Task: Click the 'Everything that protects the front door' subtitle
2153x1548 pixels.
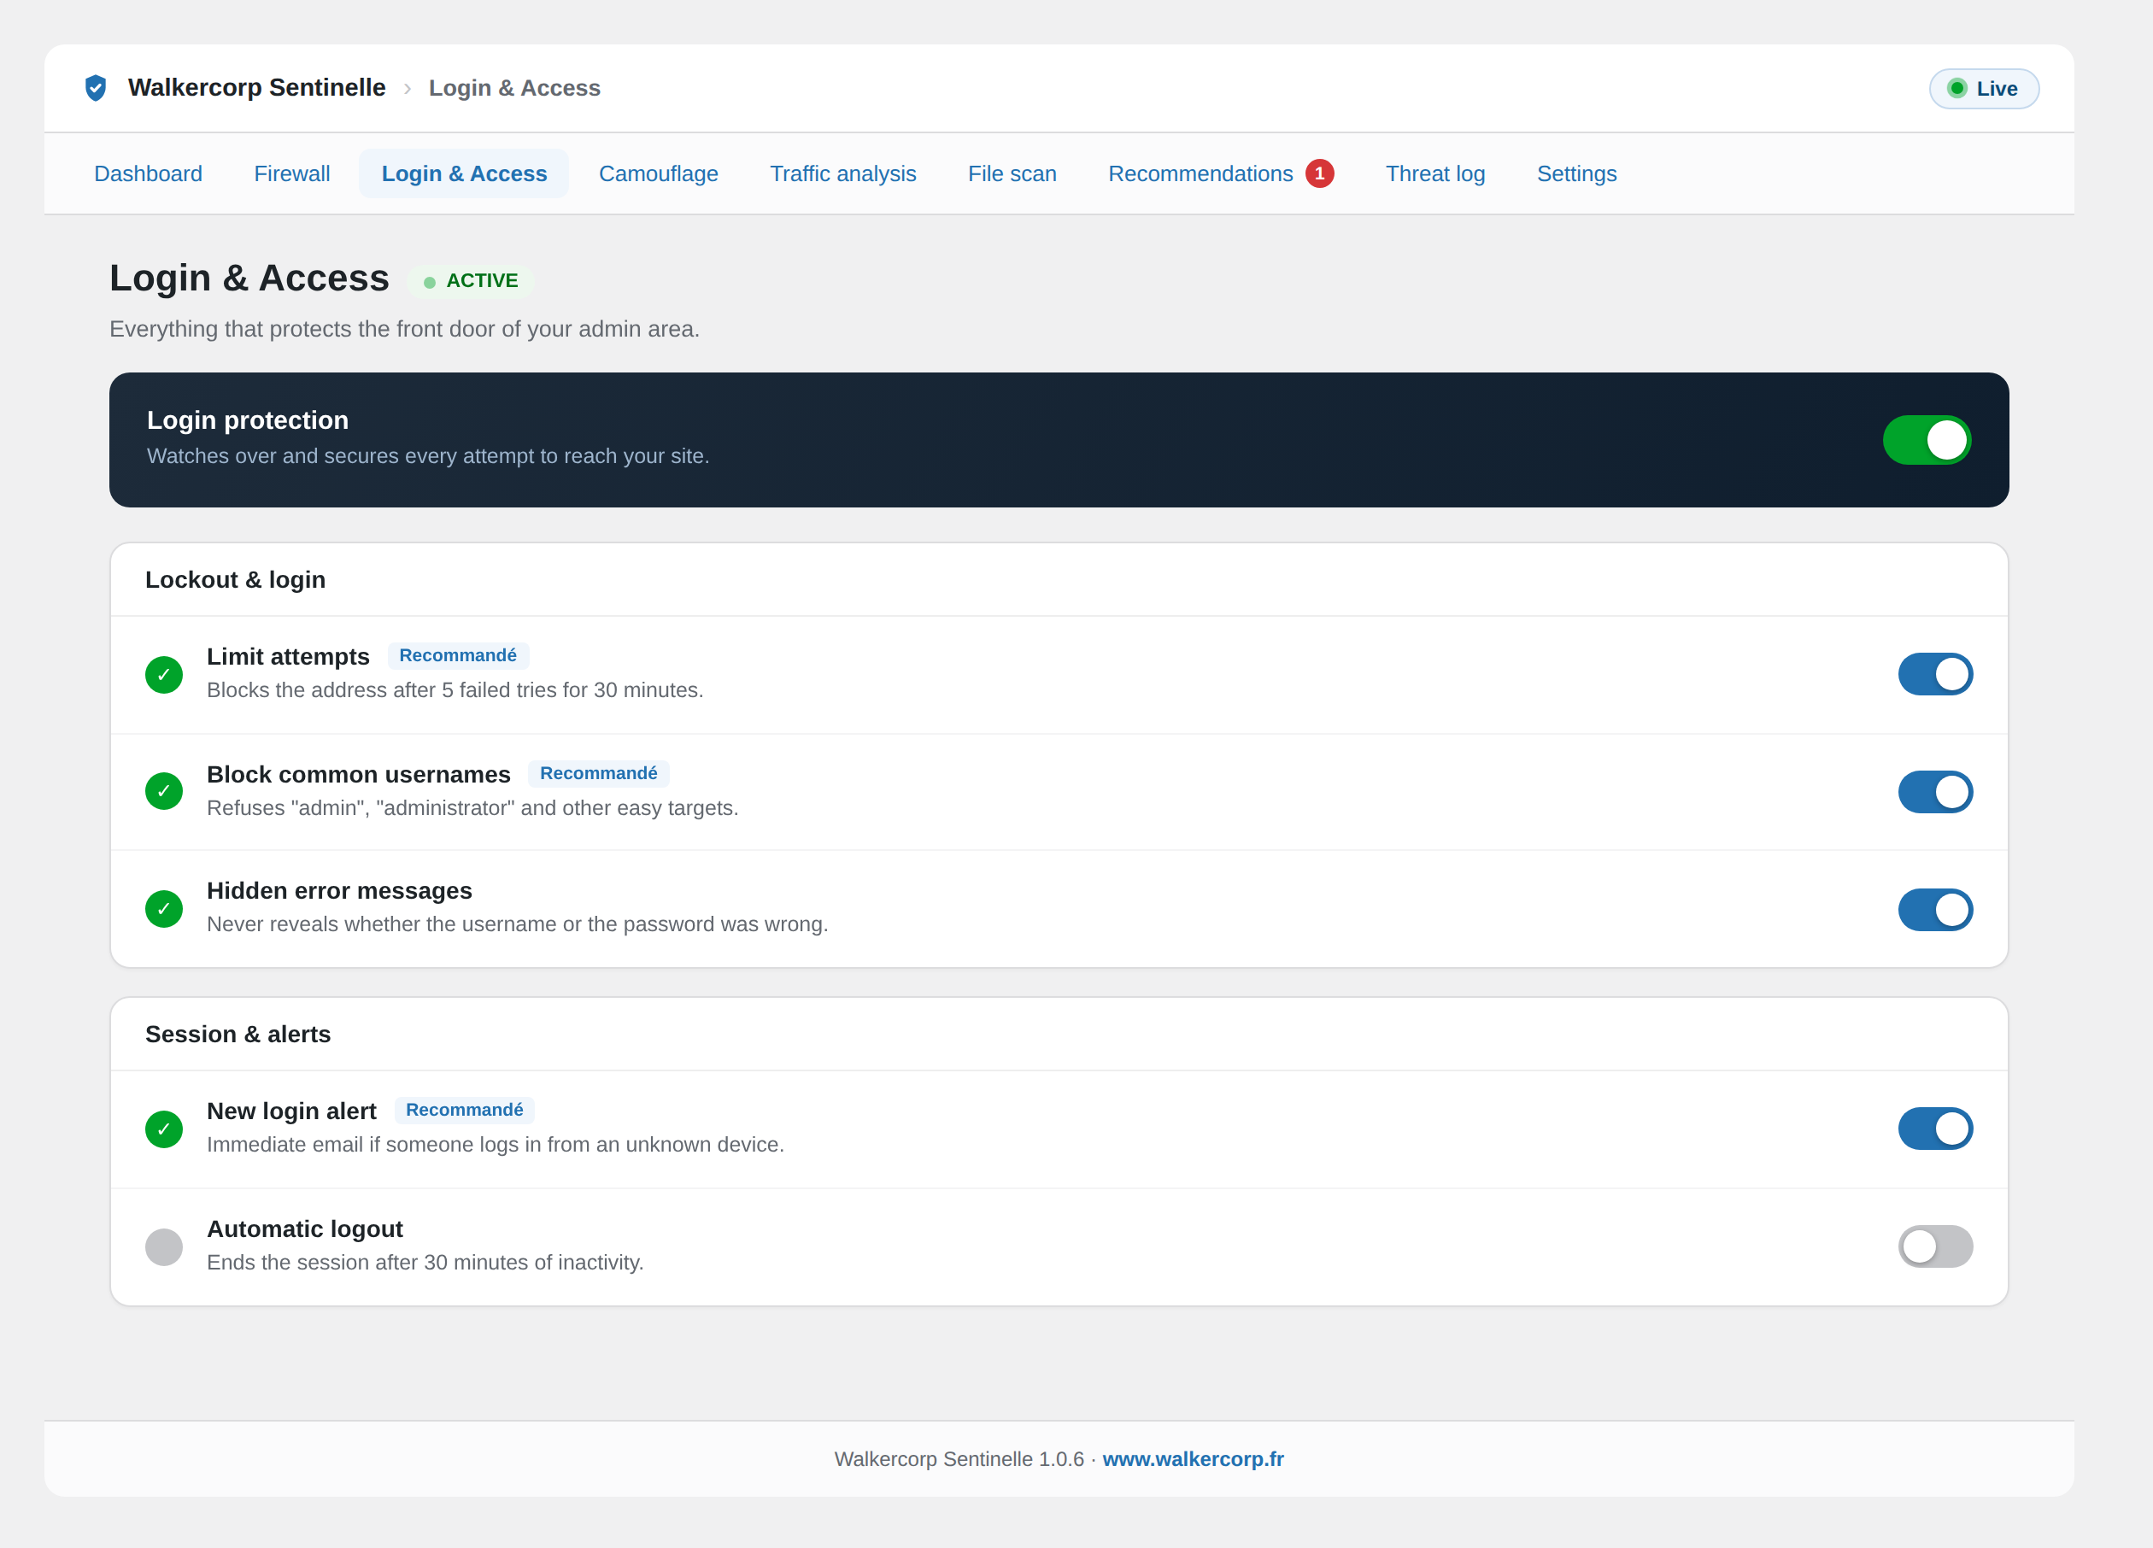Action: 404,330
